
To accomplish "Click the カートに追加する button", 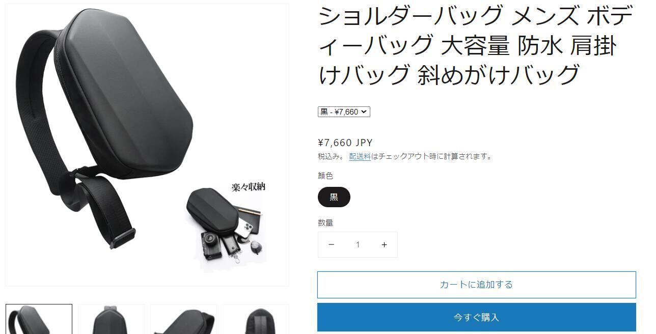I will [x=477, y=285].
